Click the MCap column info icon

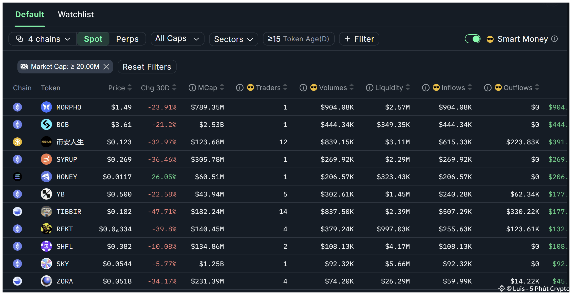[192, 88]
